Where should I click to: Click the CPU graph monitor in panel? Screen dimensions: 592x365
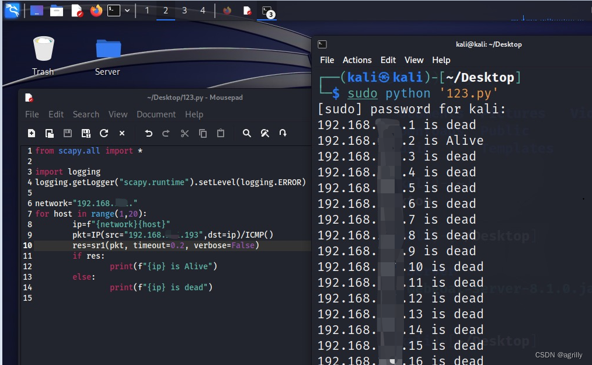548,16
